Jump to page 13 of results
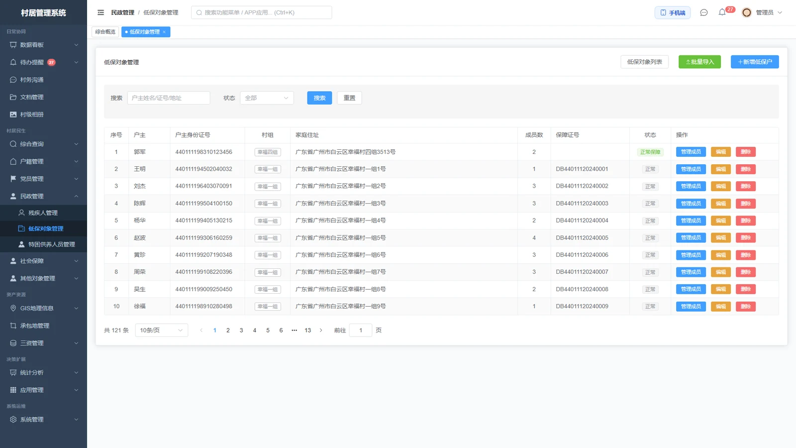 307,330
